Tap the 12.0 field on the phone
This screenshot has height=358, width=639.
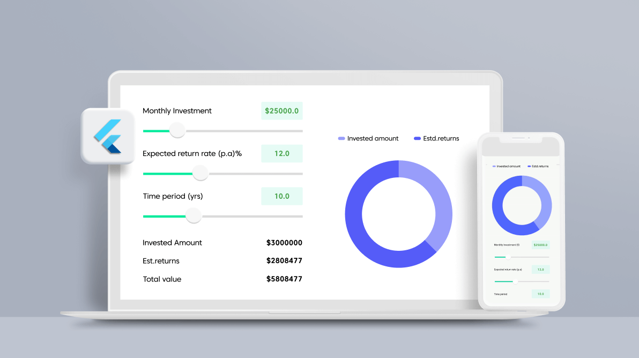[x=540, y=270]
